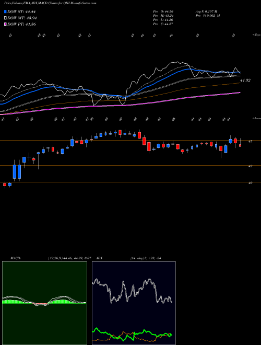Click the Pre C: 44.27 close value
This screenshot has height=345, width=261.
coord(164,24)
